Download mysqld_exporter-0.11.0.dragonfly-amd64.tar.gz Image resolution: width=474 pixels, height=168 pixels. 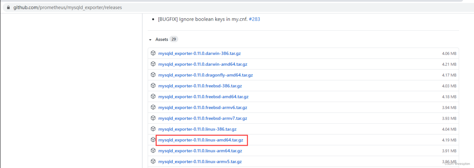[206, 75]
